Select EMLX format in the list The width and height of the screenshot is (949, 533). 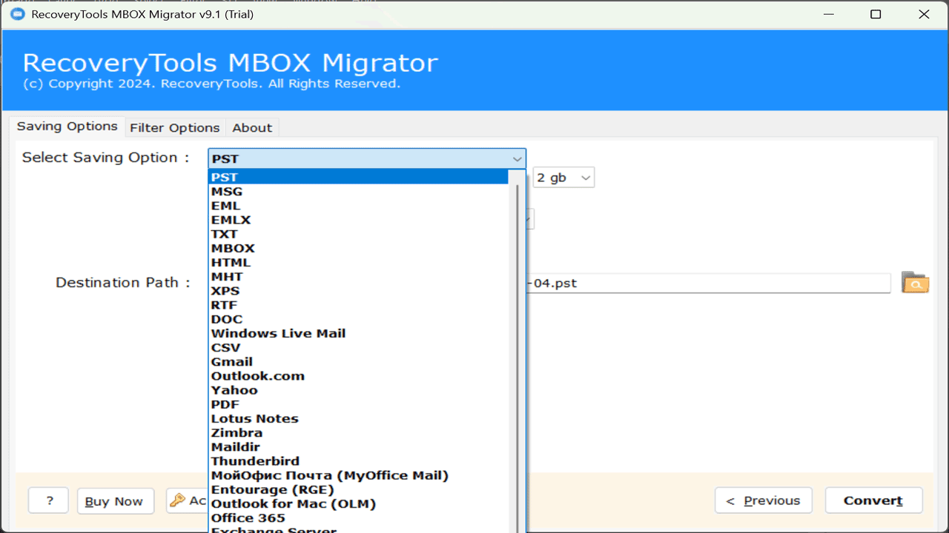click(358, 219)
